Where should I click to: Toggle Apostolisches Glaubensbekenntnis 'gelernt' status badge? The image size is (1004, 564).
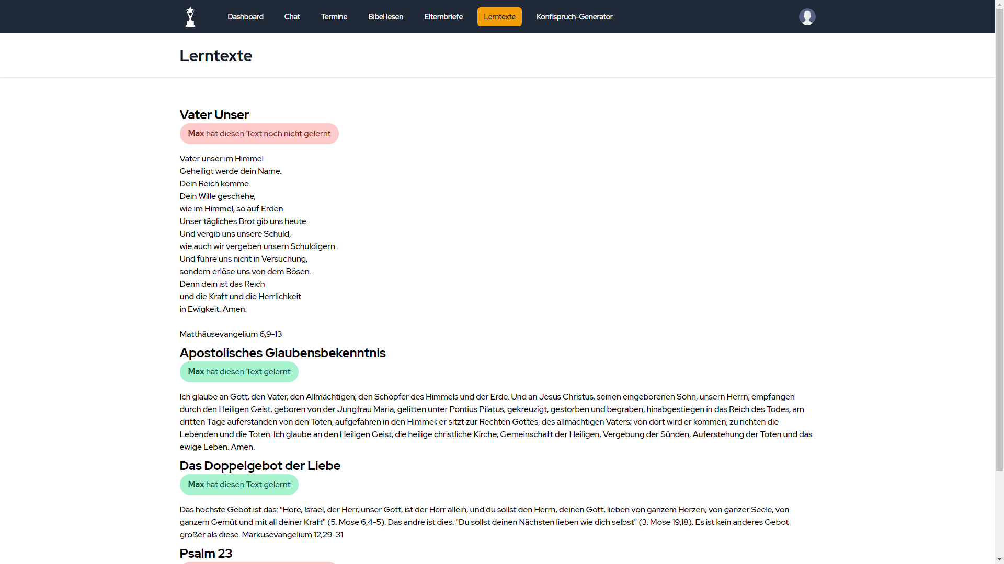[239, 372]
